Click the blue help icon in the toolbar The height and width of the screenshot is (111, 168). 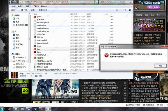[x=130, y=10]
